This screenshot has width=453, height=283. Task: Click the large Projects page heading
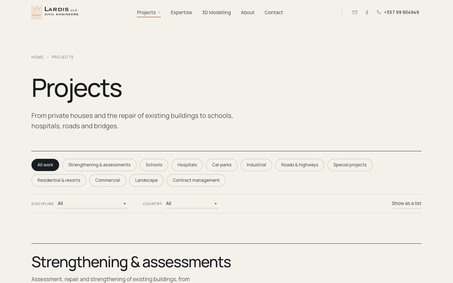point(77,88)
